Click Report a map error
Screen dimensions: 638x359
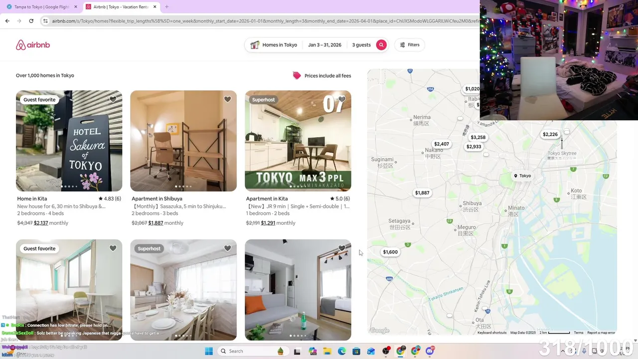pos(601,333)
